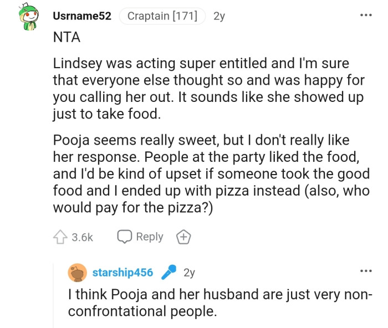Open more options for Usrname52's comment
This screenshot has height=328, width=388.
[365, 14]
